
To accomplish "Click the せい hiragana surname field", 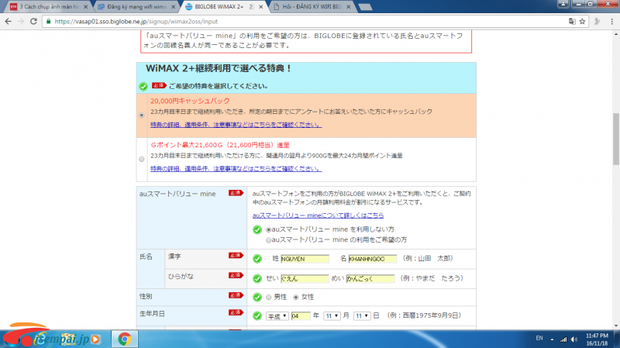I will click(x=305, y=278).
